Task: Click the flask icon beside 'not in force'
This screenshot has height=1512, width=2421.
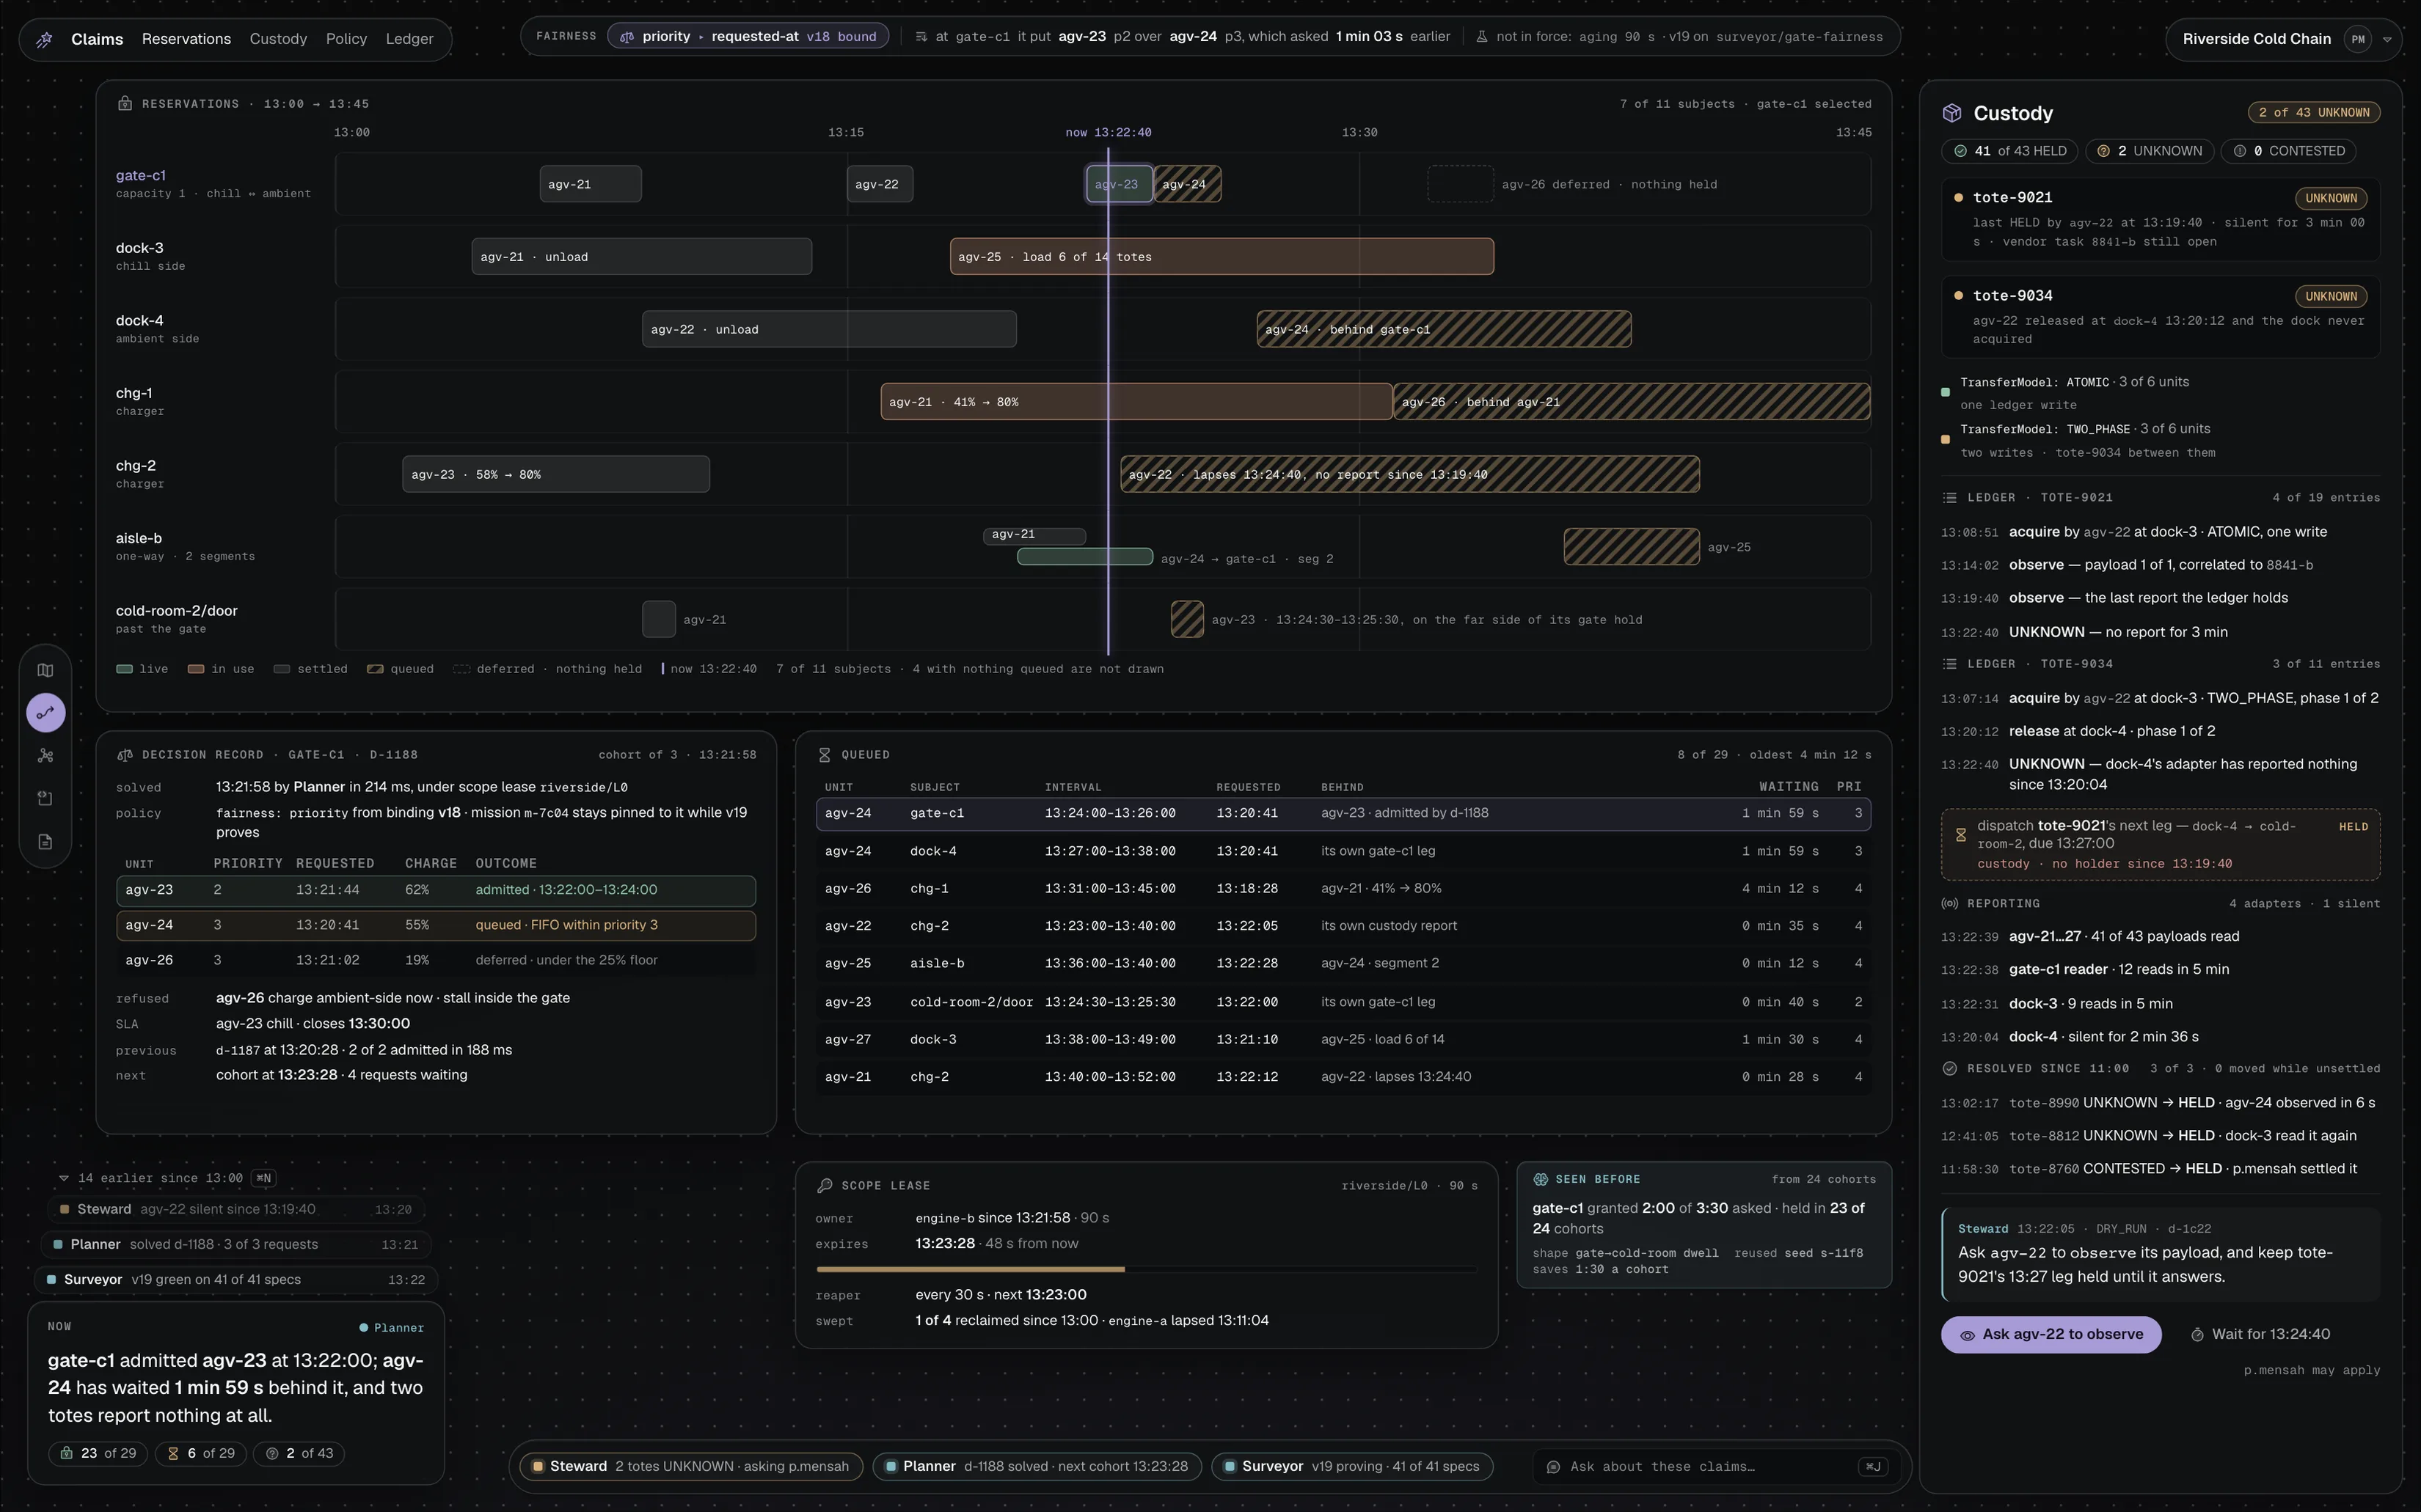Action: (x=1482, y=36)
